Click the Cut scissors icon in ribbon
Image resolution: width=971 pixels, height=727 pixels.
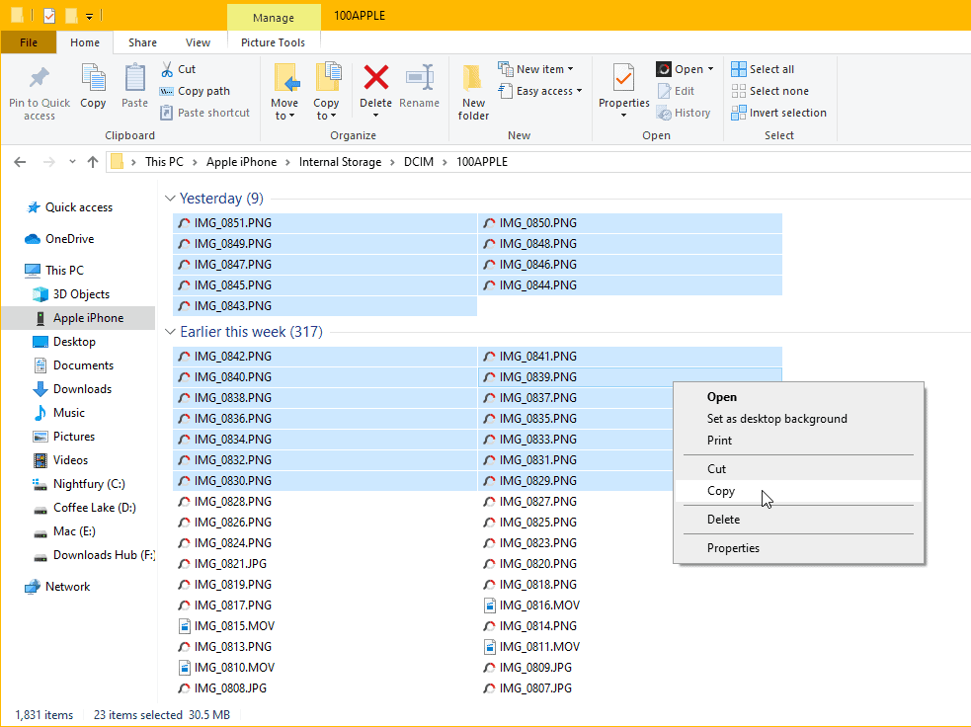tap(167, 69)
